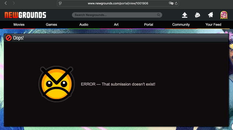Open the private messages envelope icon
The height and width of the screenshot is (130, 233).
[x=198, y=15]
